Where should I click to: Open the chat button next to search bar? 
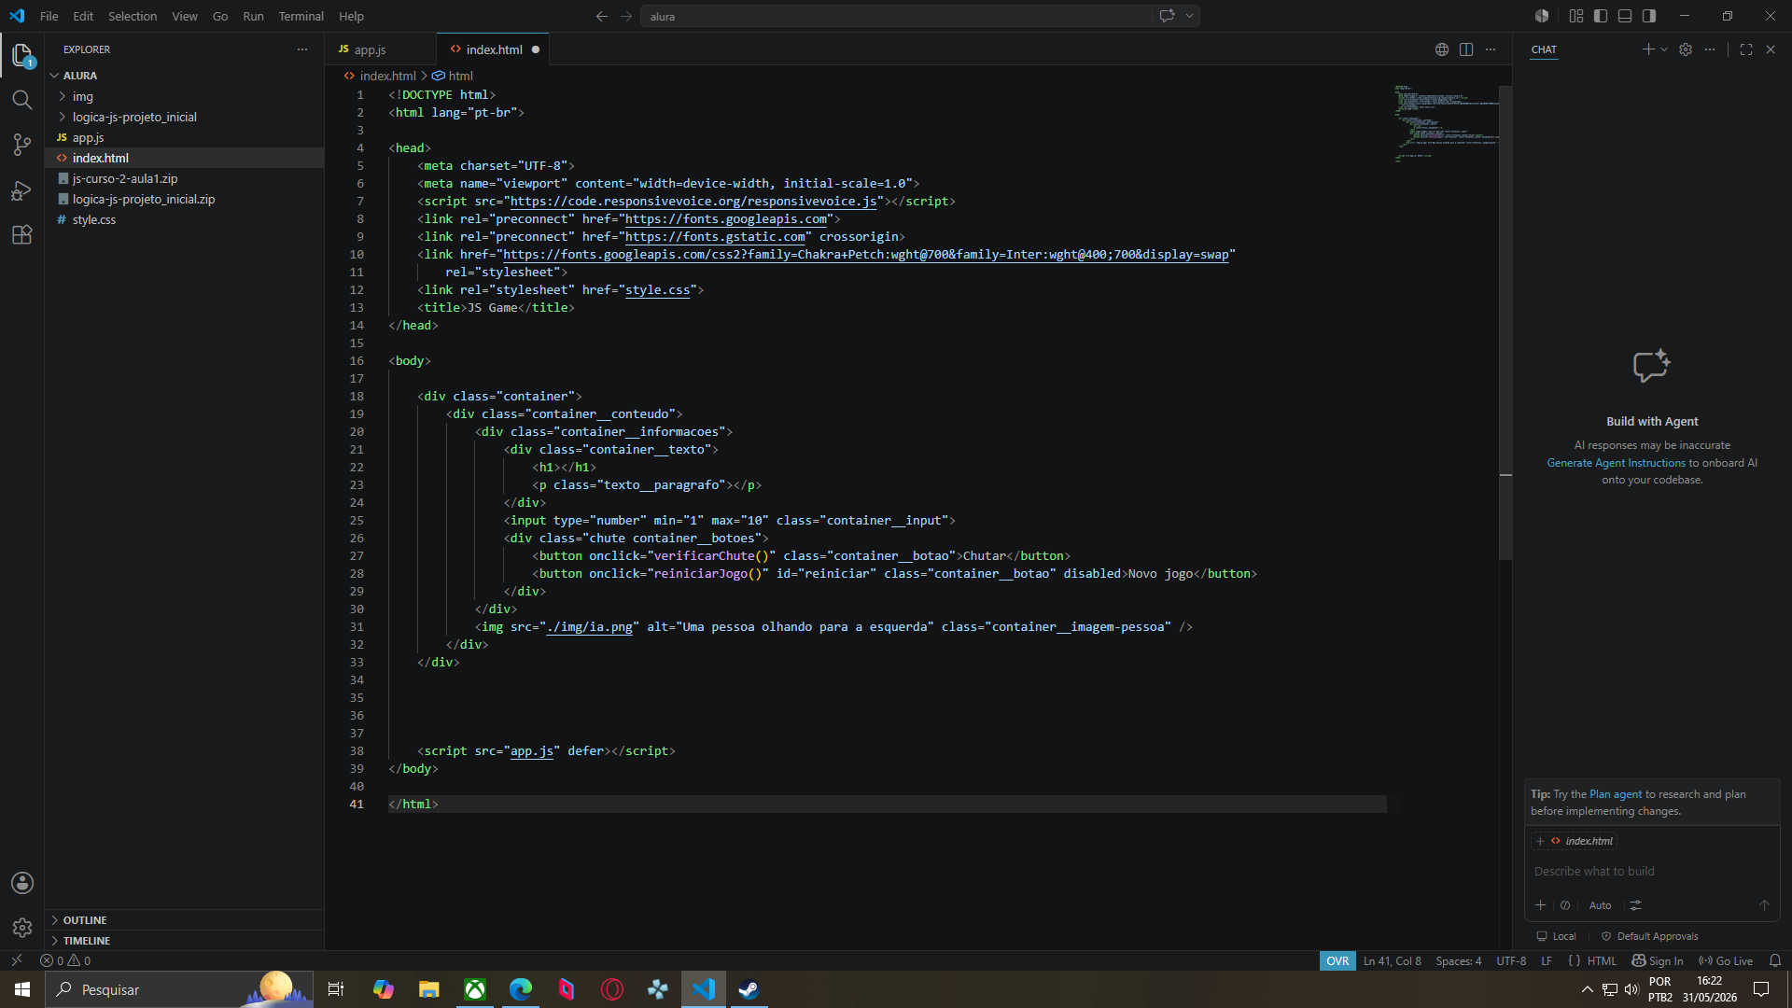[1167, 16]
